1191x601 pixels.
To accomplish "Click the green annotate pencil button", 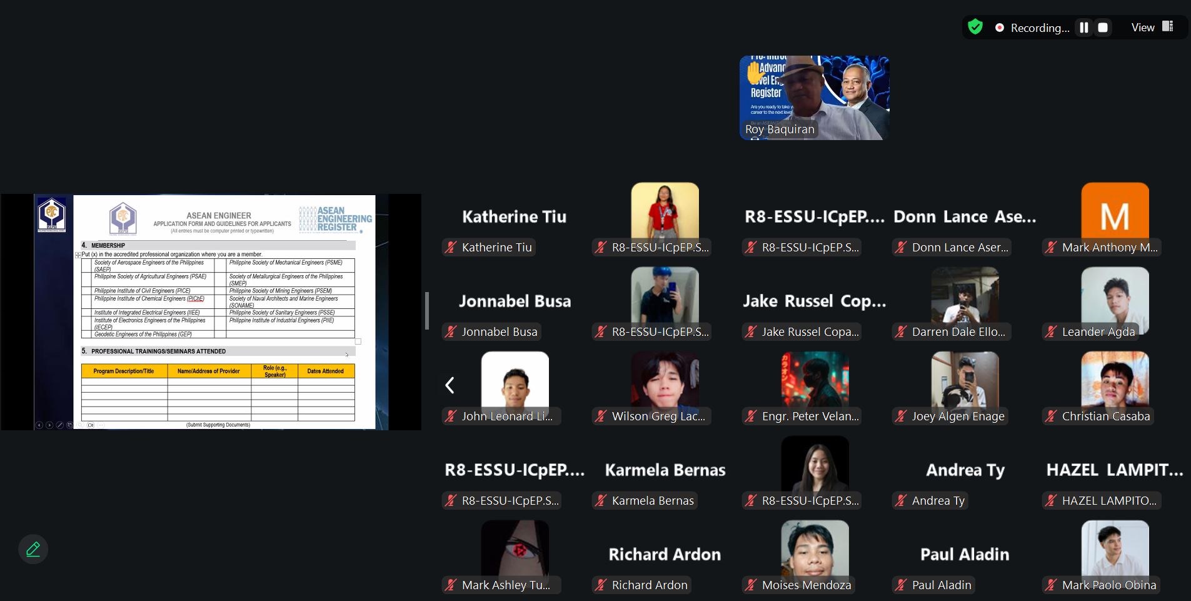I will (x=33, y=549).
